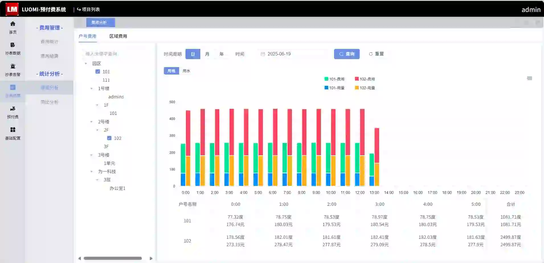Click the 重置 reset button
Viewport: 544px width, 263px height.
tap(376, 54)
